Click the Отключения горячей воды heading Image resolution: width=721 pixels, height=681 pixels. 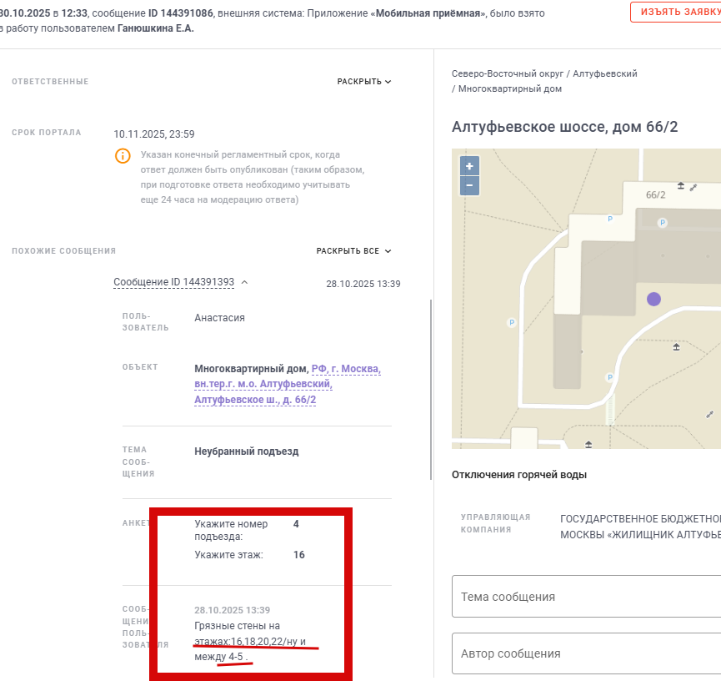coord(519,475)
